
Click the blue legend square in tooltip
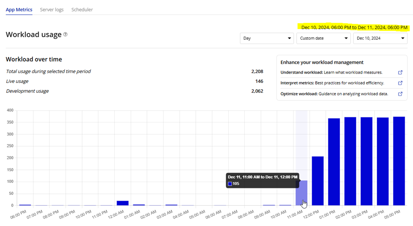click(x=230, y=184)
